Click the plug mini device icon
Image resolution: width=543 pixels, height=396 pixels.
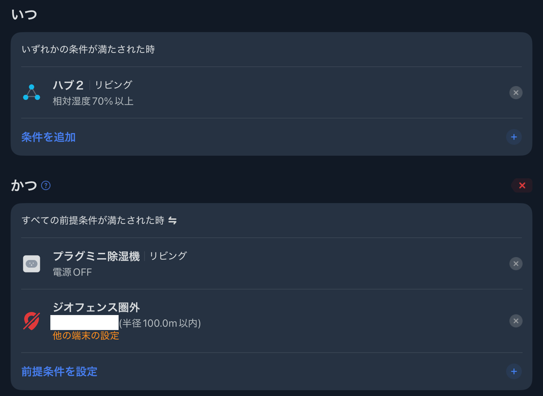(31, 264)
